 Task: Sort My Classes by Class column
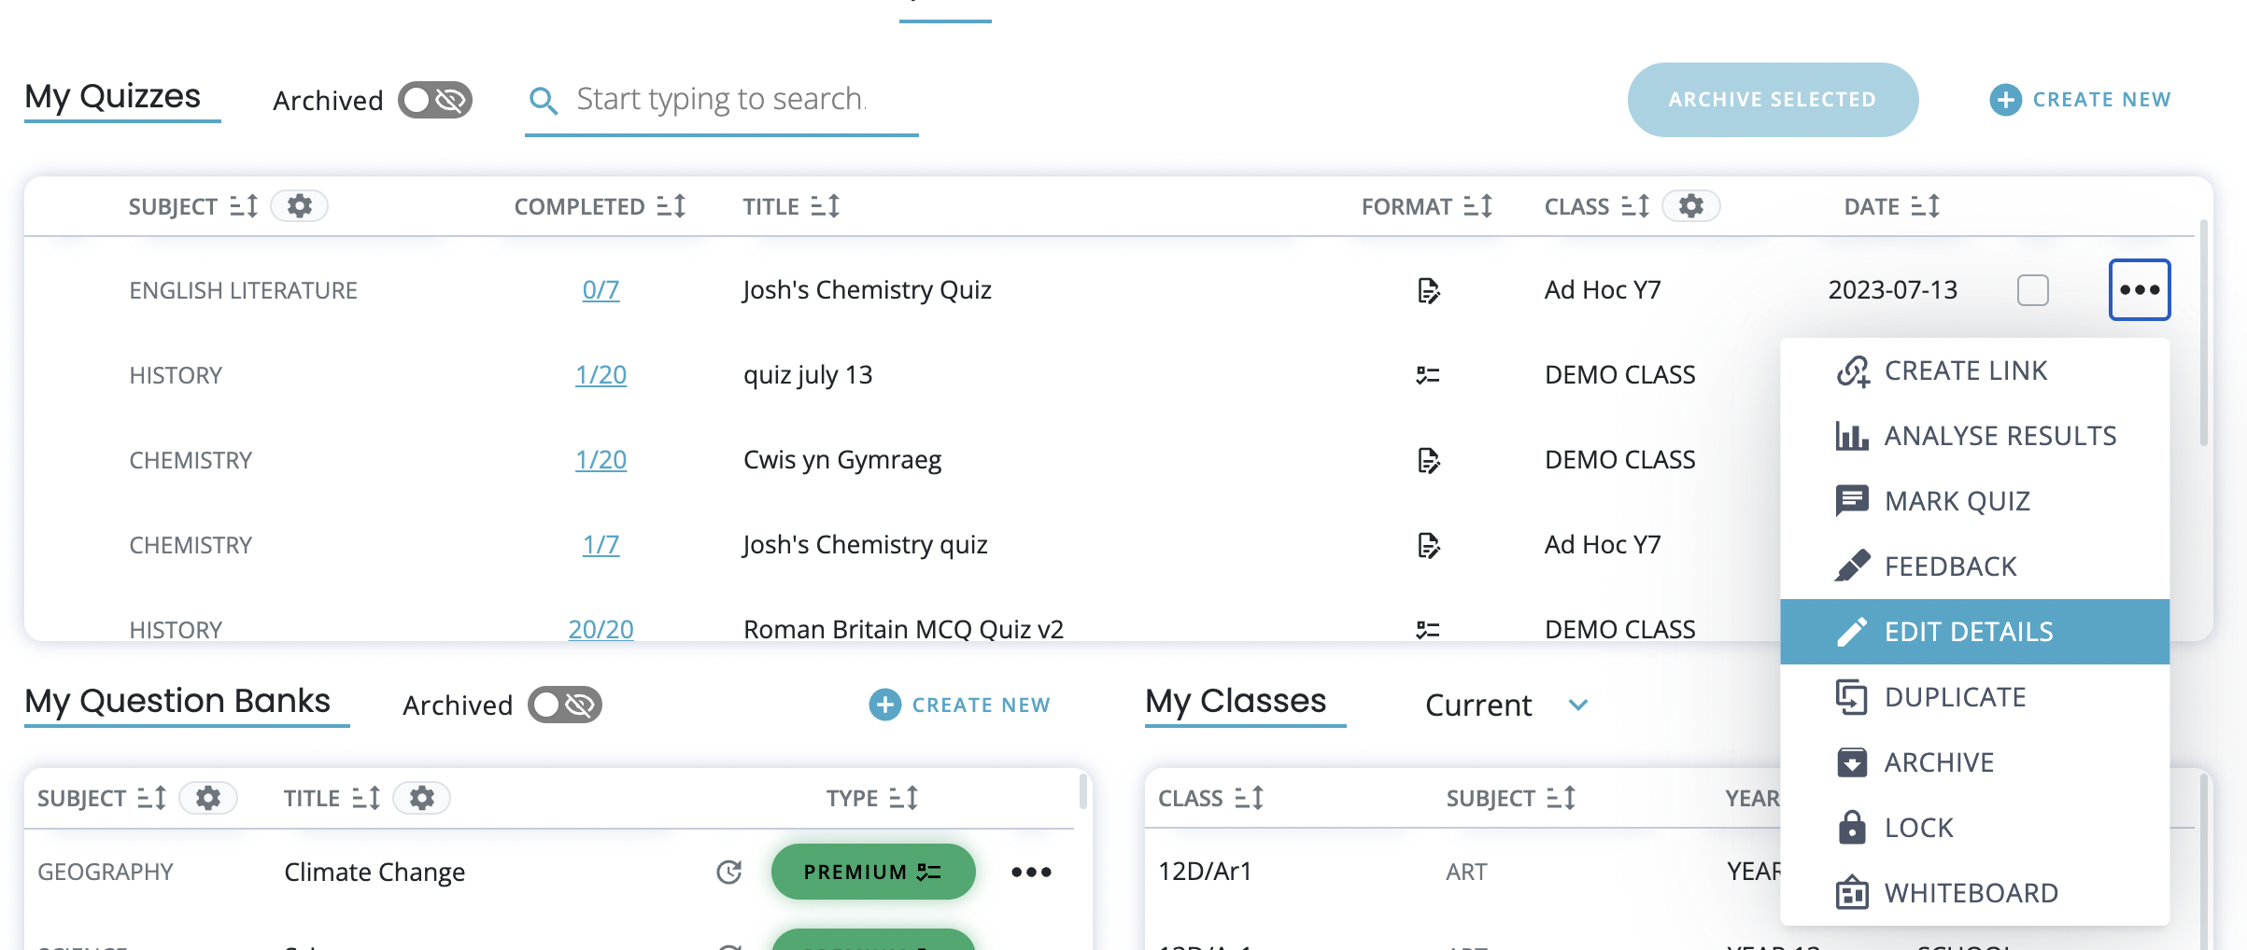coord(1248,798)
